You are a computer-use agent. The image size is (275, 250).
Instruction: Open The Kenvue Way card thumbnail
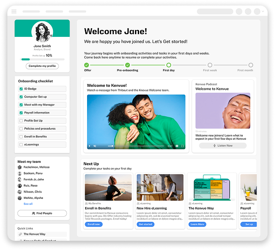tap(212, 187)
